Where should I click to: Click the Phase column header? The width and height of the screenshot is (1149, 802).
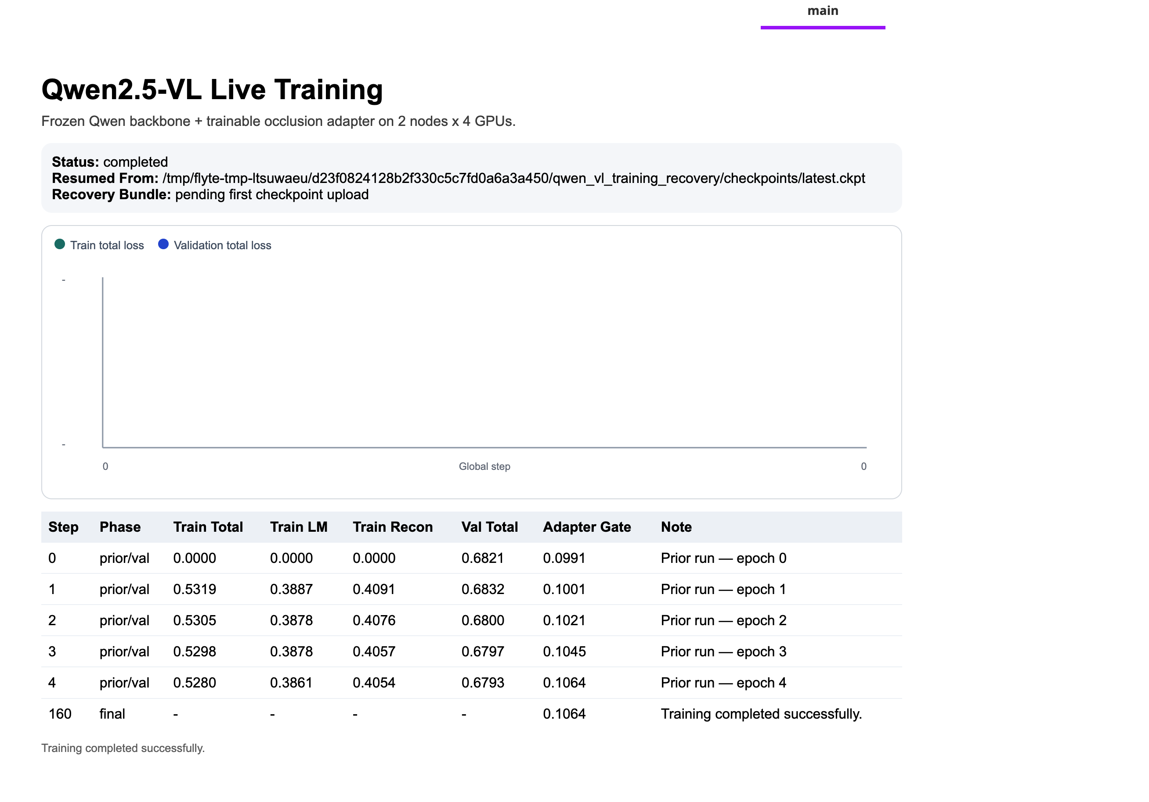(x=119, y=527)
